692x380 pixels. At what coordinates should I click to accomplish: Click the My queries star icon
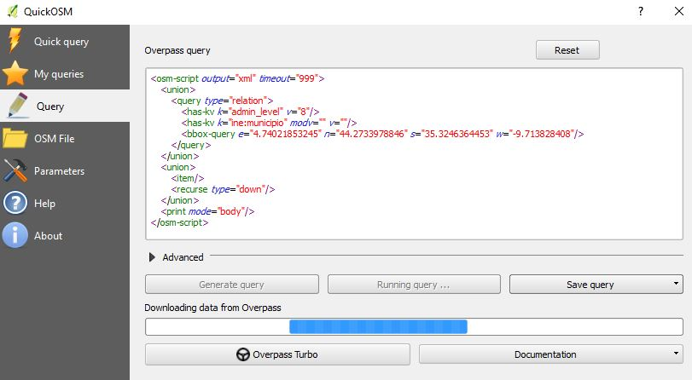(15, 73)
